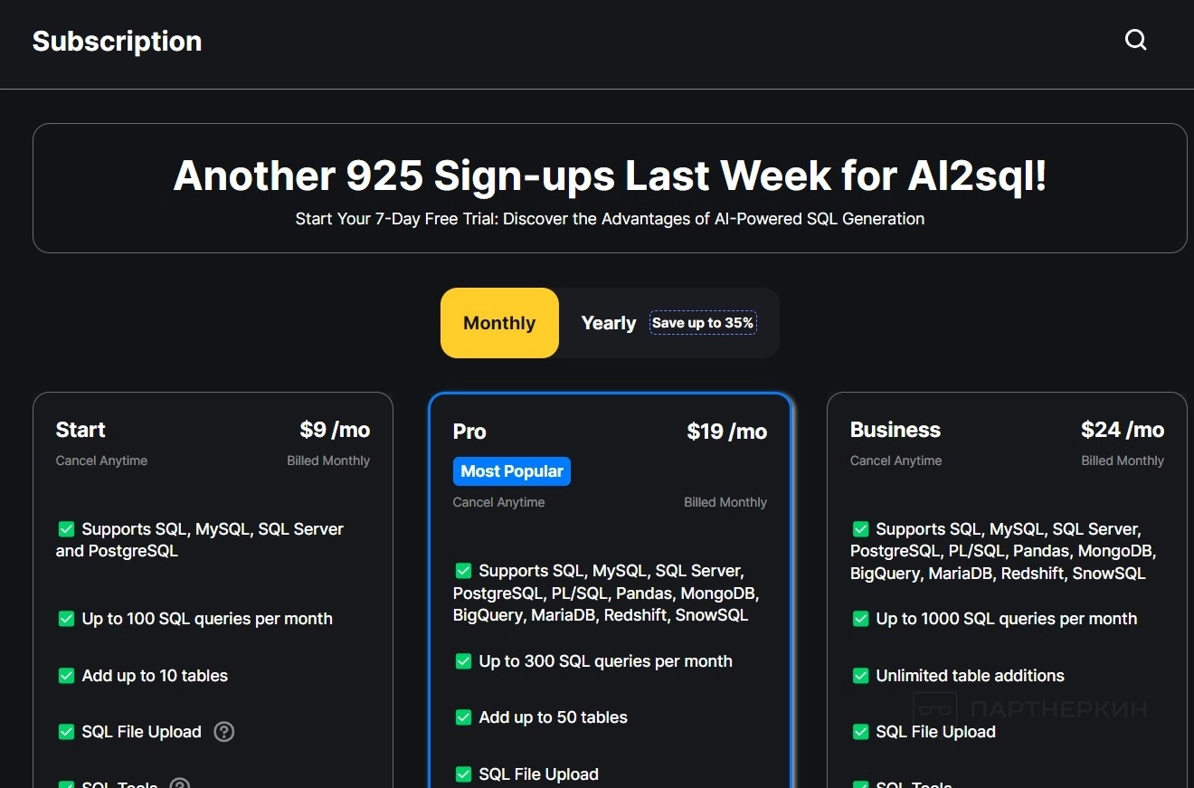The height and width of the screenshot is (788, 1194).
Task: Click the blue "Most Popular" badge
Action: tap(511, 471)
